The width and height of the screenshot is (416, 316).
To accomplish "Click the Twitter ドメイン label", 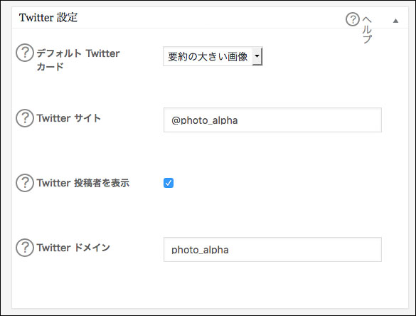I will click(x=73, y=248).
